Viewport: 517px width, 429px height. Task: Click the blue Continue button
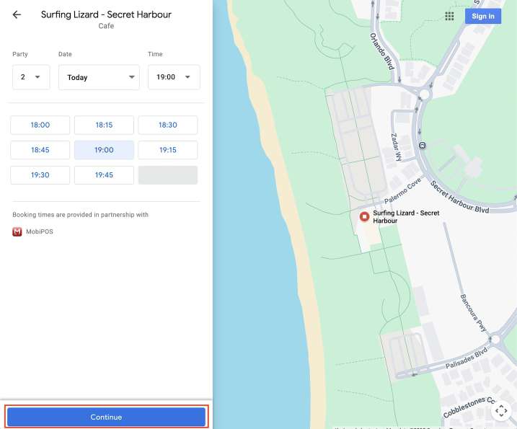tap(106, 417)
